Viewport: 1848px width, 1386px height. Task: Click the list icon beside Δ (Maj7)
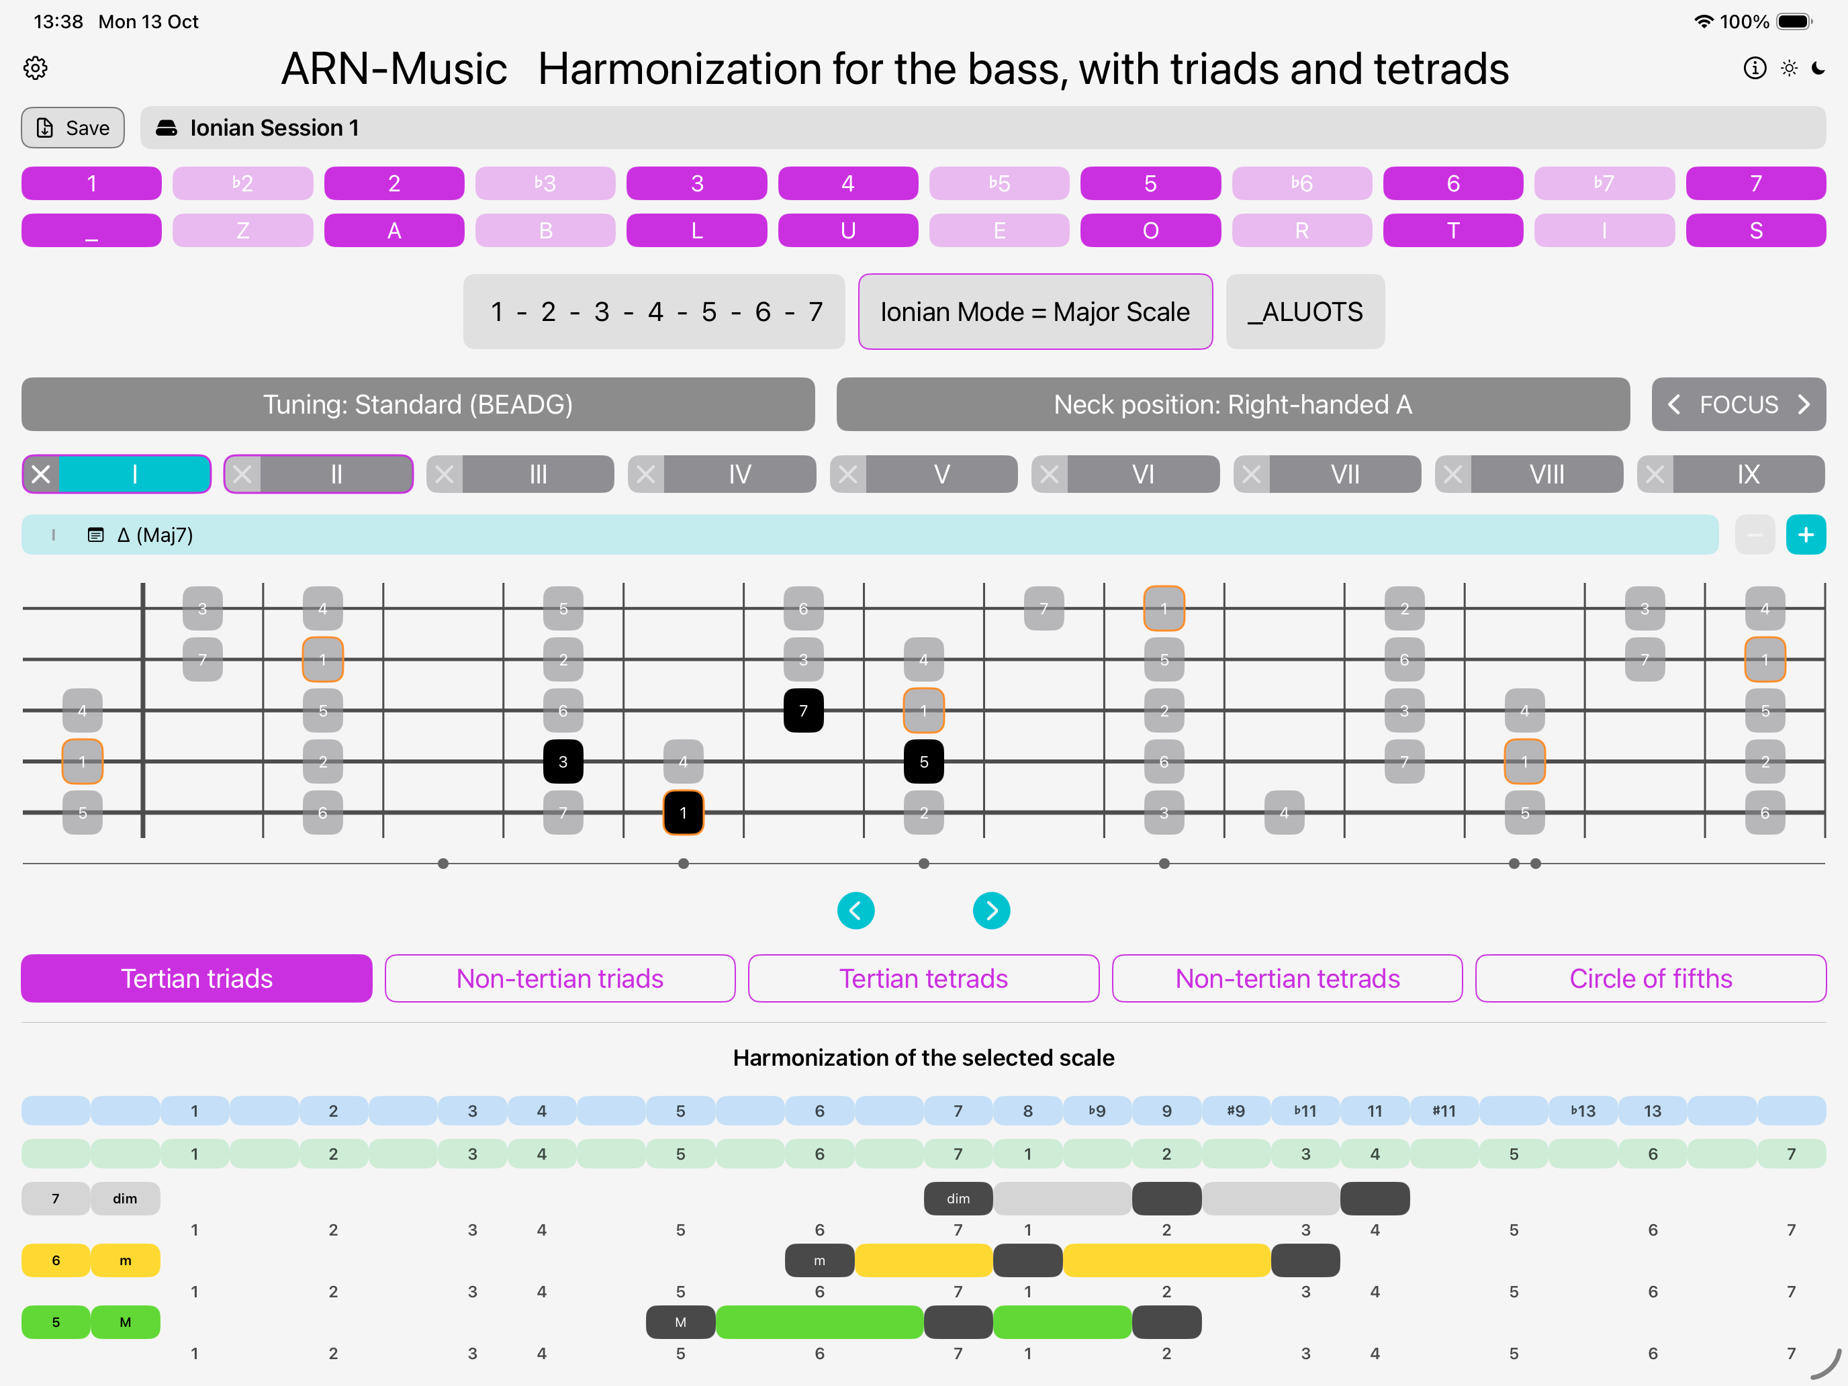pos(96,535)
